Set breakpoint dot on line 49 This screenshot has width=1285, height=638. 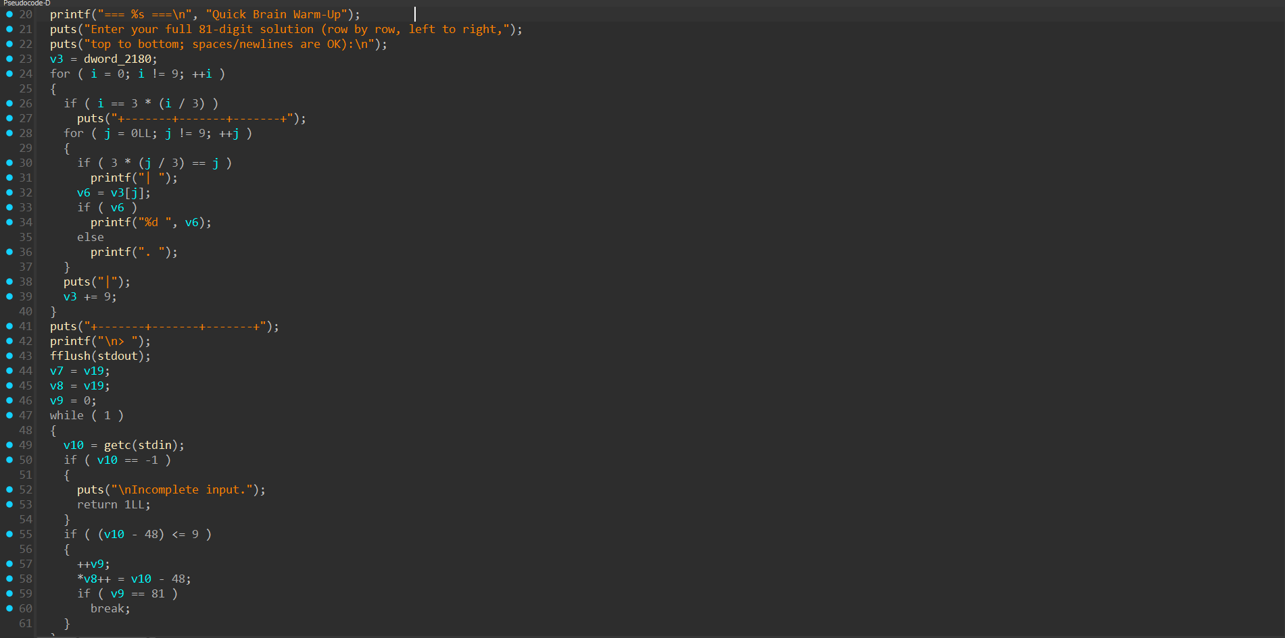pos(9,445)
